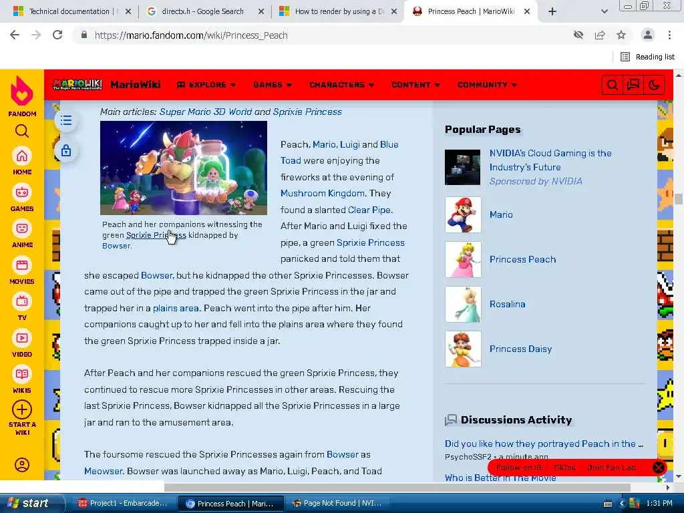Click Join Fan Lab link

(x=611, y=468)
